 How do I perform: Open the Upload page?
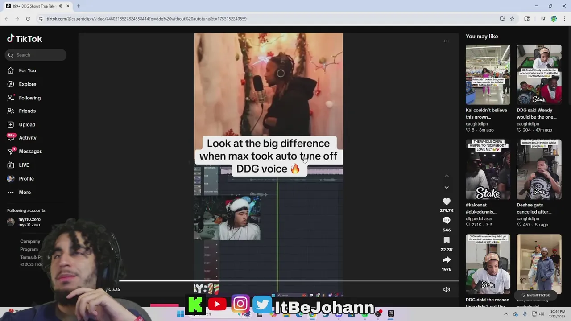click(x=27, y=124)
